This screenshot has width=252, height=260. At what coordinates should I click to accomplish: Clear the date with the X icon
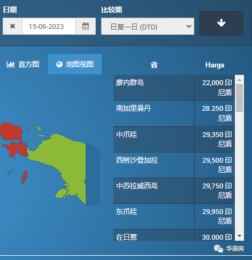(12, 26)
